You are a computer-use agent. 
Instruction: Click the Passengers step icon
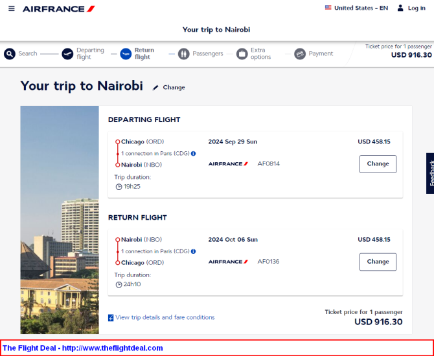pyautogui.click(x=183, y=54)
